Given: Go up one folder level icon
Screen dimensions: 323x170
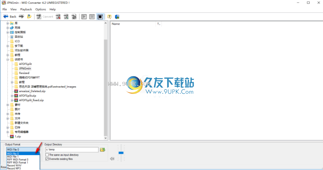Looking at the screenshot, I should [29, 17].
